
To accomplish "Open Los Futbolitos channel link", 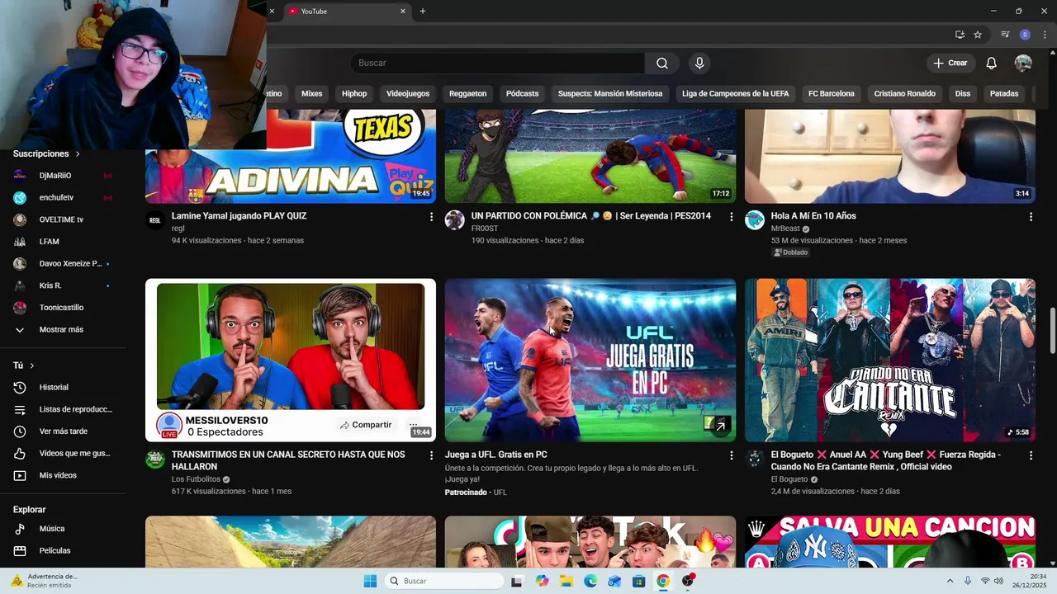I will pos(196,479).
